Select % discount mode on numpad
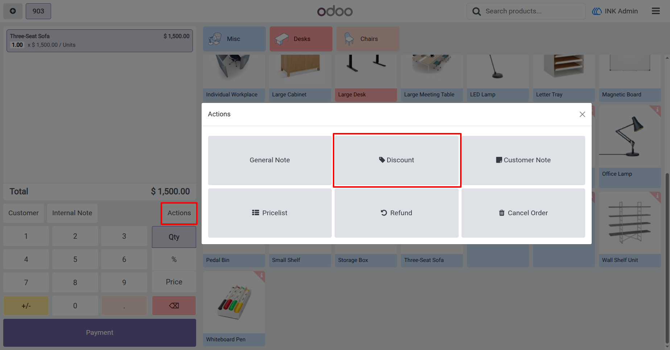The width and height of the screenshot is (670, 350). pos(174,259)
